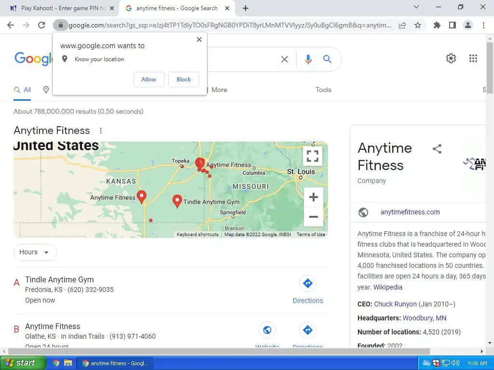This screenshot has height=370, width=494.
Task: Open the Google apps grid
Action: point(473,58)
